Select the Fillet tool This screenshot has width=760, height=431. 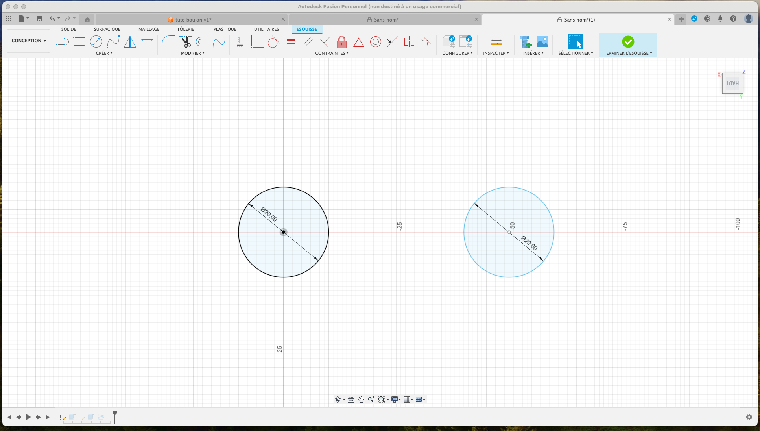[x=168, y=42]
